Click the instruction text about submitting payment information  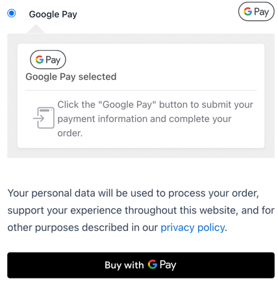click(x=155, y=119)
